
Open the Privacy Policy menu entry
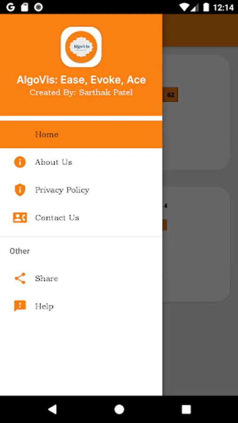point(81,190)
